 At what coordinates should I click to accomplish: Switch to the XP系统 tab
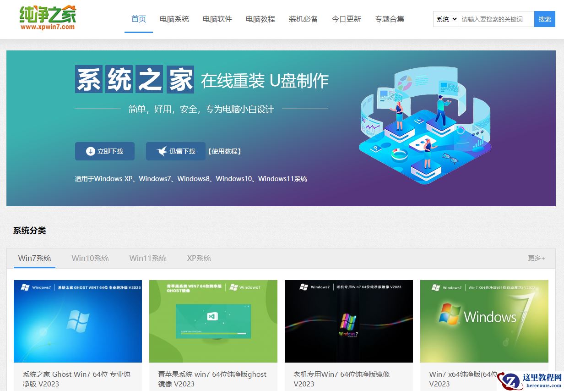point(199,258)
